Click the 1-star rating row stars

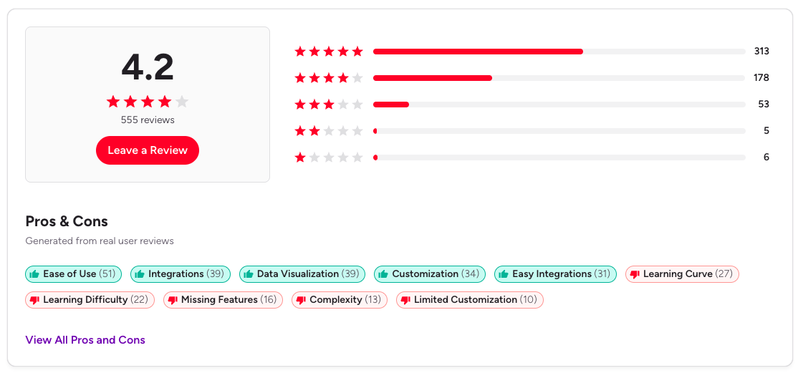point(329,158)
